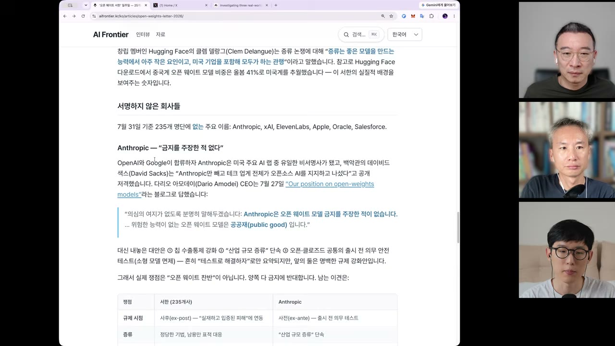Close the 'Home / X' tab
Image resolution: width=615 pixels, height=346 pixels.
pos(207,5)
